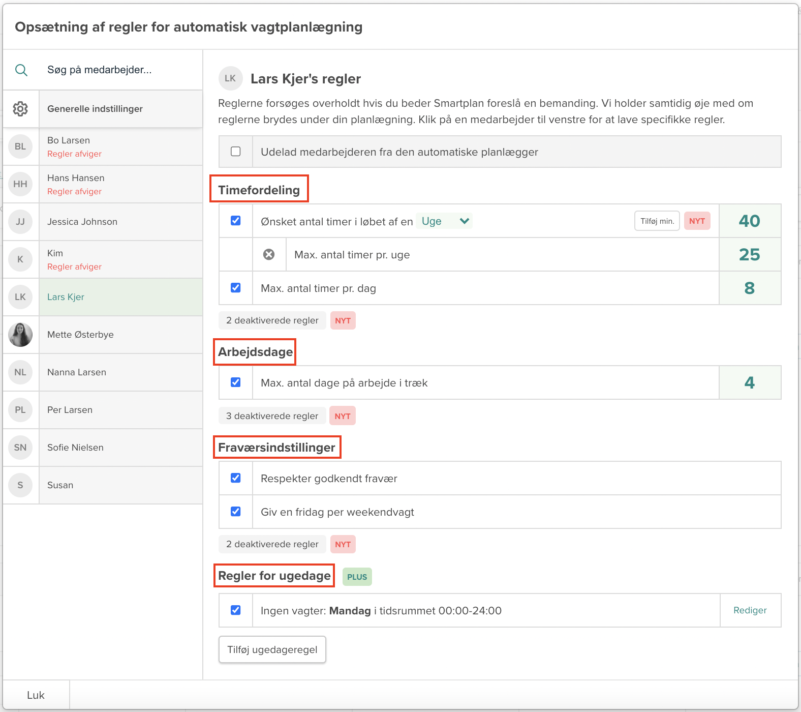The image size is (801, 712).
Task: Expand 3 deaktiverede regler under Arbejdsdage
Action: [272, 416]
